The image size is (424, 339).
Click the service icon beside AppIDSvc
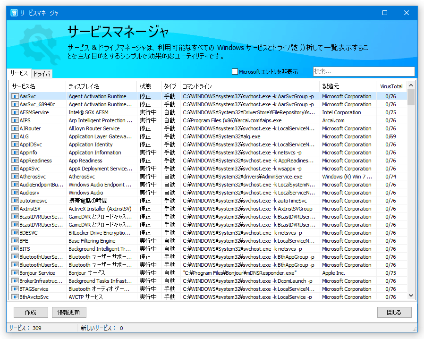(15, 144)
